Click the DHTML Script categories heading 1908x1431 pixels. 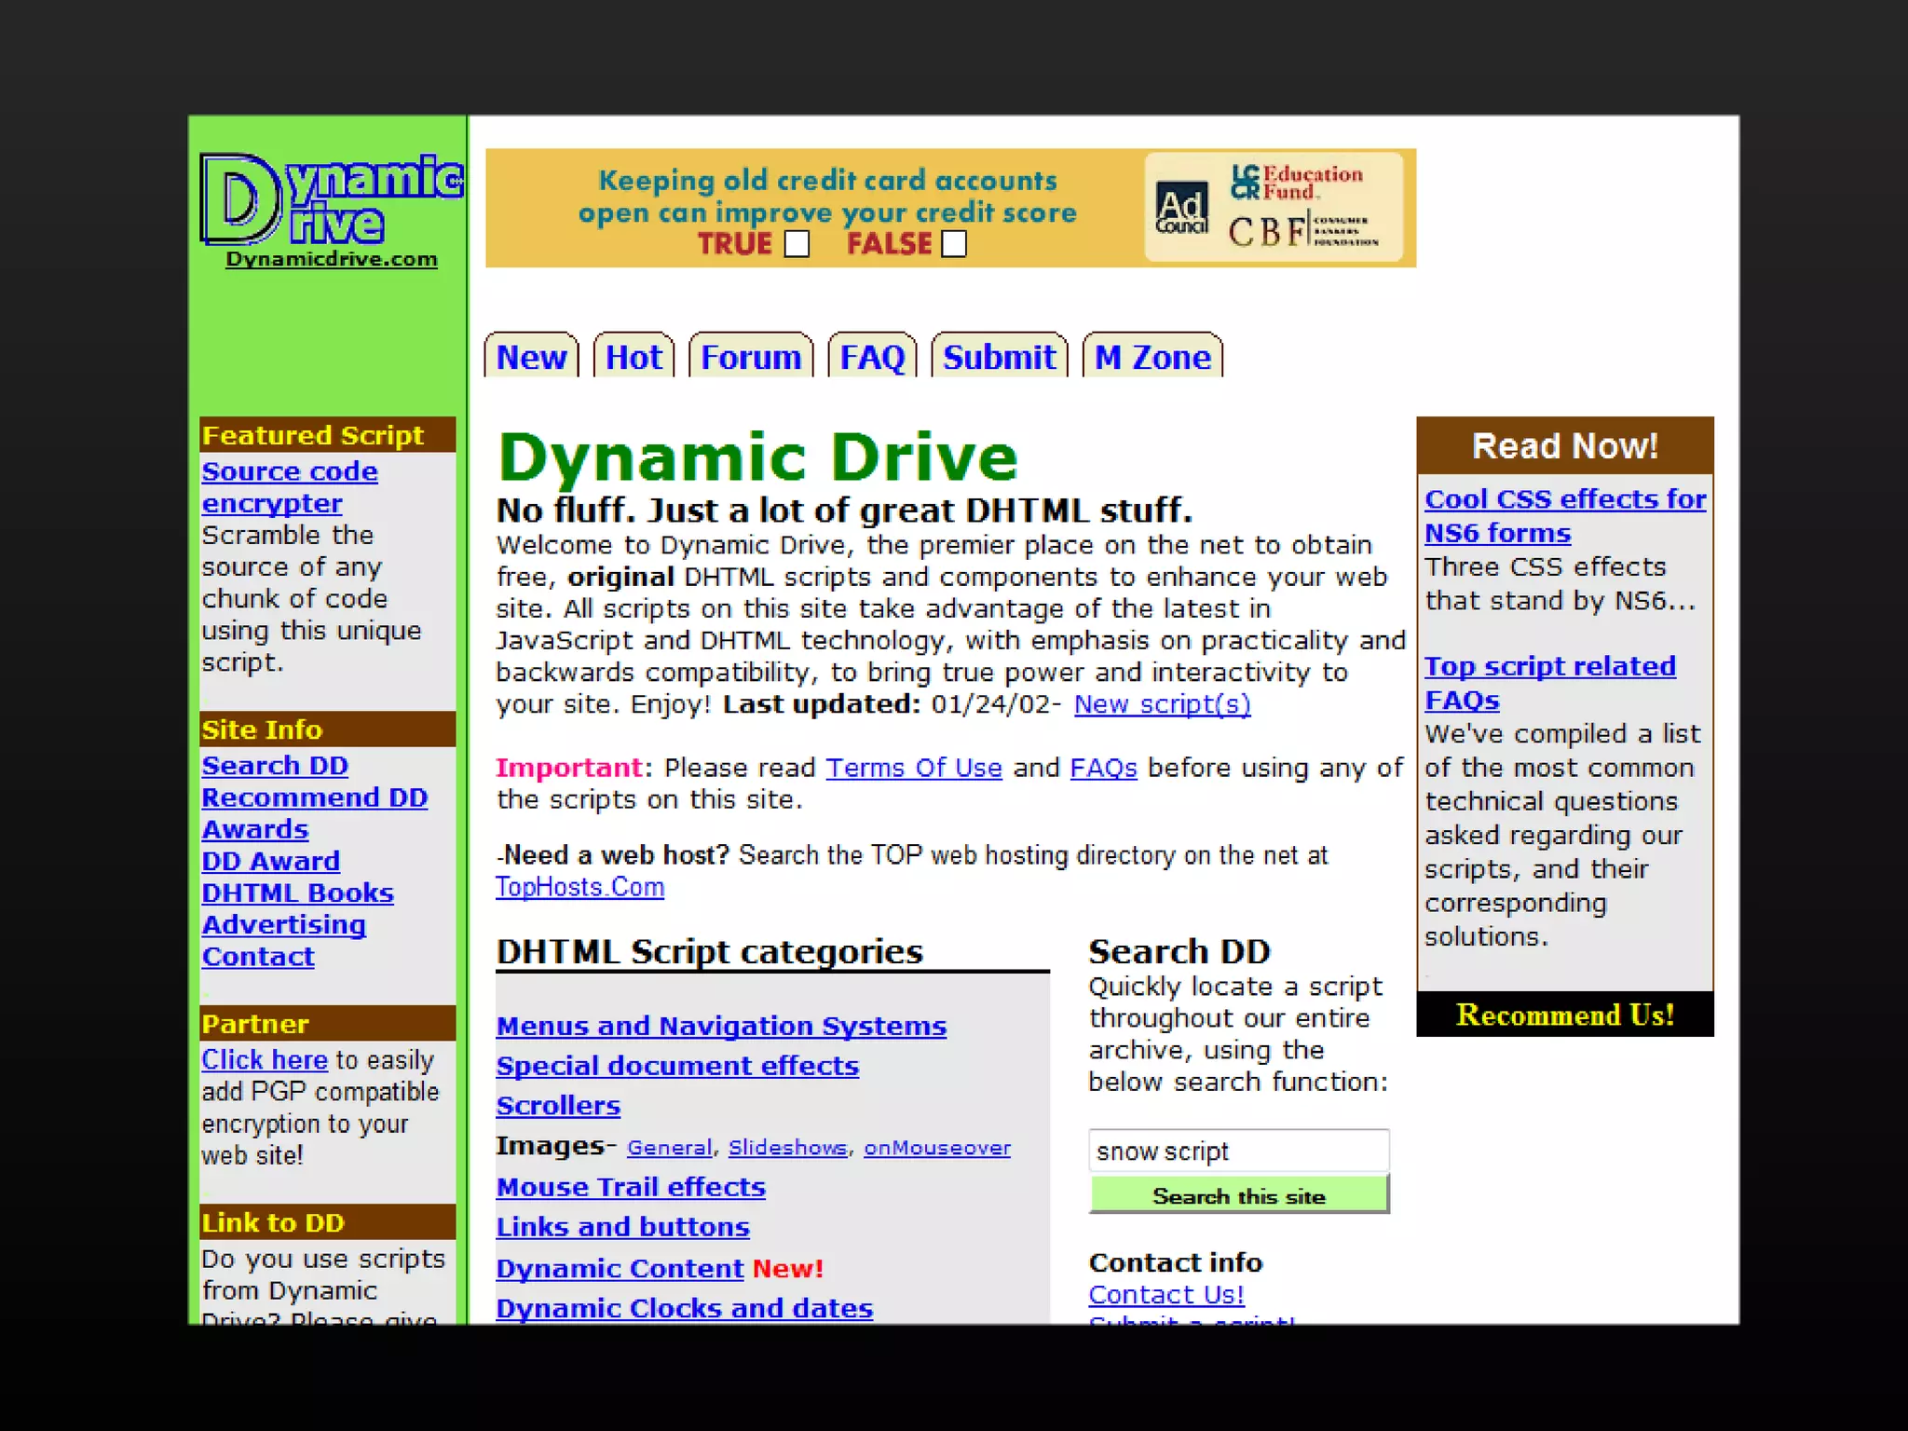[709, 951]
